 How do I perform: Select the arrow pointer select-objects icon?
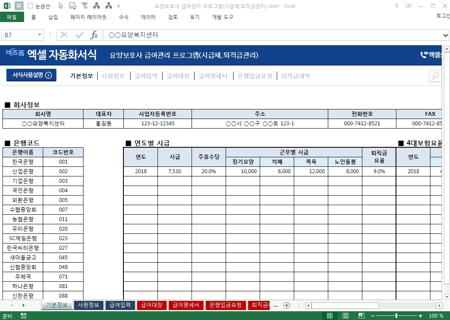61,6
